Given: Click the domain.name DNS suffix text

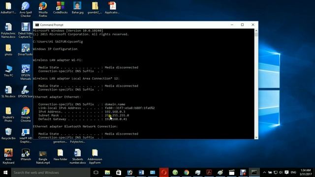Looking at the screenshot, I should 115,104.
